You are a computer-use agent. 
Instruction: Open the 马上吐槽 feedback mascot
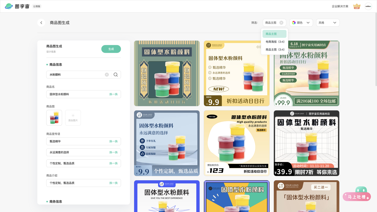(x=357, y=194)
